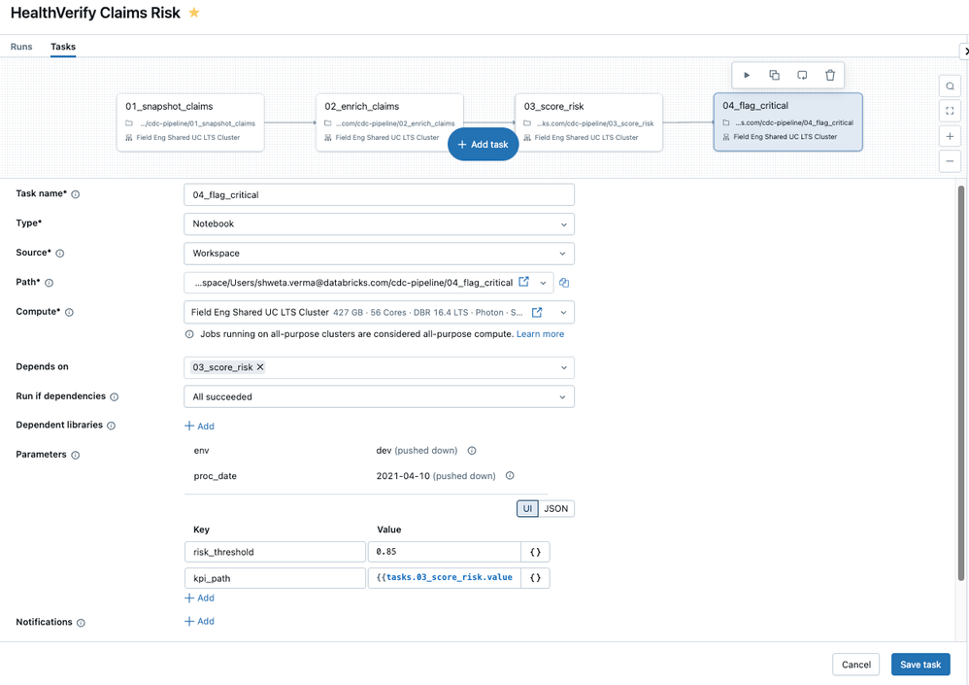The image size is (969, 685).
Task: Open dynamic value braces for risk_threshold
Action: pyautogui.click(x=535, y=551)
